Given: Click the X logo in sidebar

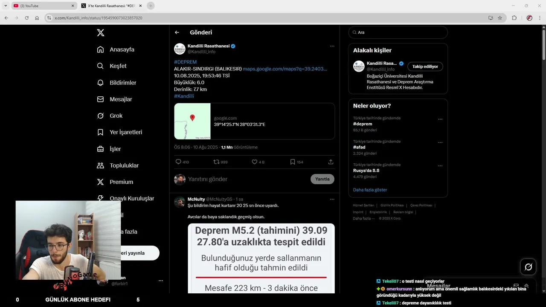Looking at the screenshot, I should click(x=100, y=33).
